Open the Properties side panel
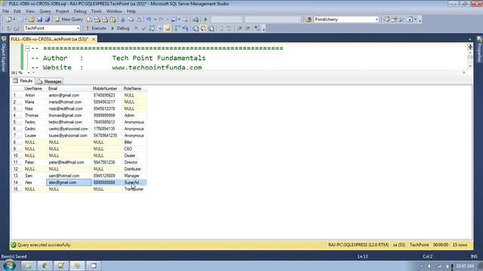This screenshot has height=271, width=483. 479,50
